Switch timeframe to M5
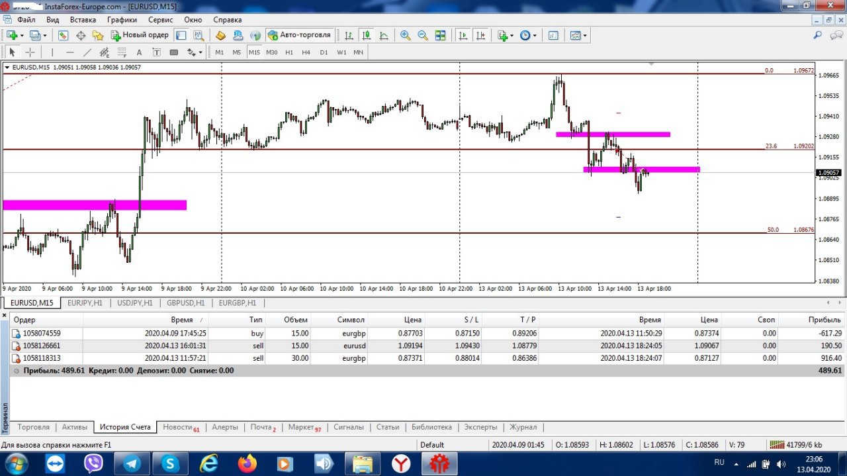This screenshot has width=847, height=476. tap(236, 52)
